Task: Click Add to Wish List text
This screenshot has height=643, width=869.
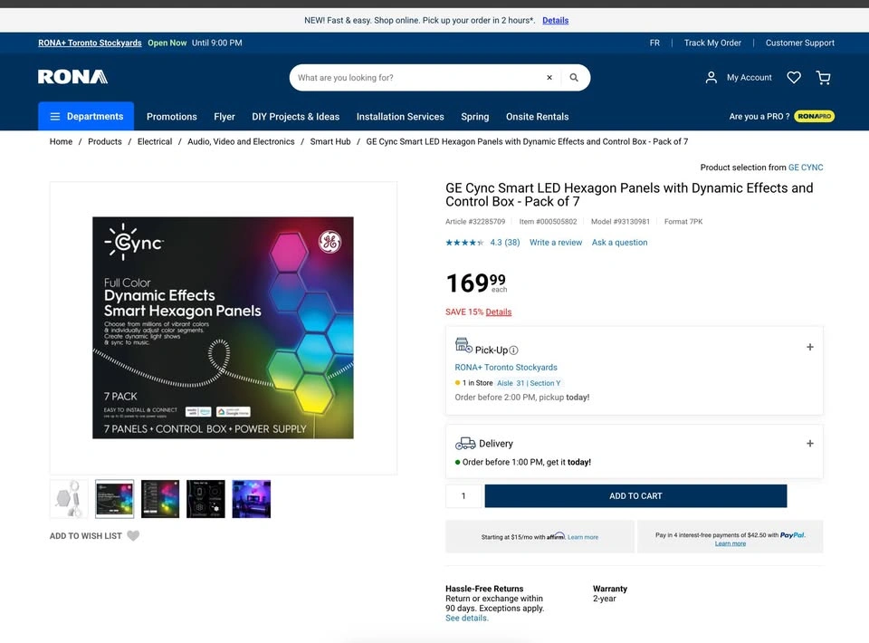Action: [x=85, y=536]
